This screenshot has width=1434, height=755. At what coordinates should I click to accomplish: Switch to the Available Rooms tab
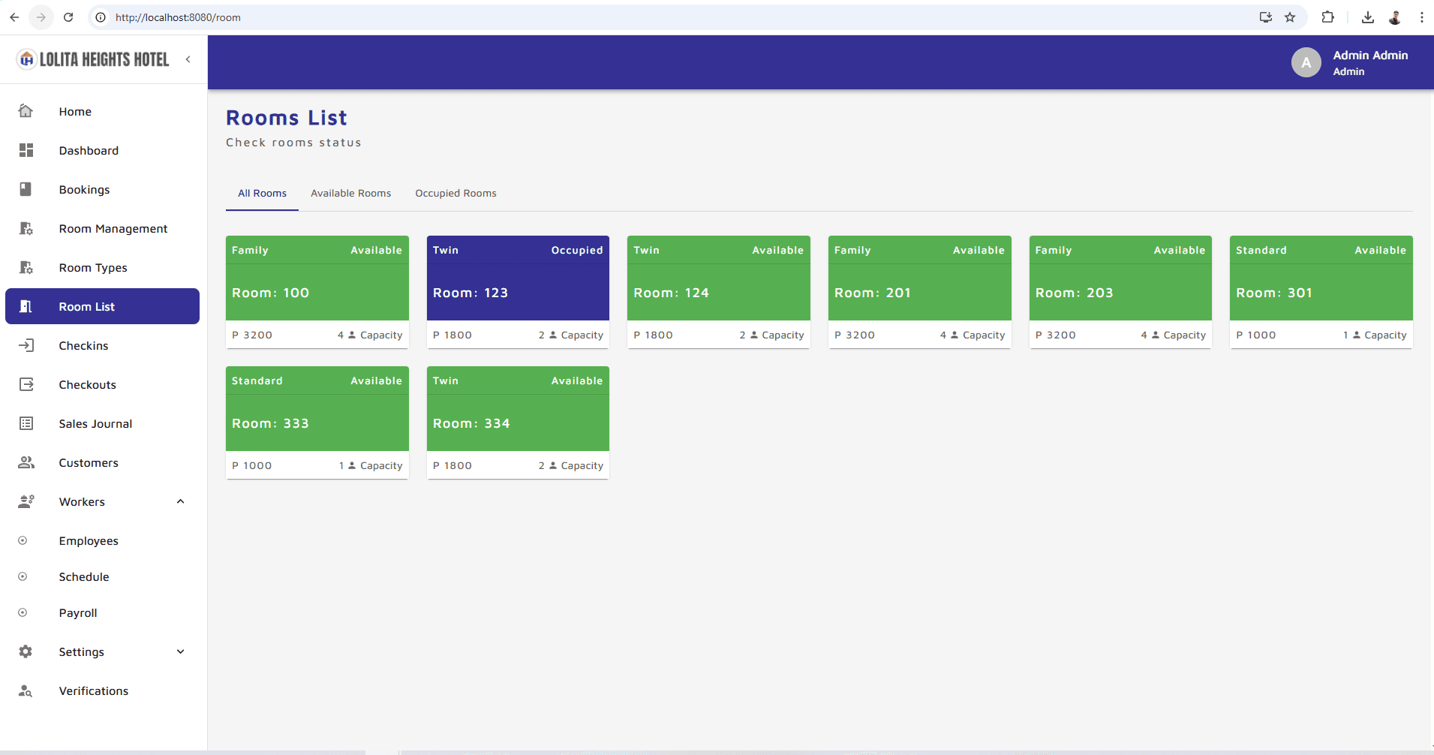click(350, 193)
